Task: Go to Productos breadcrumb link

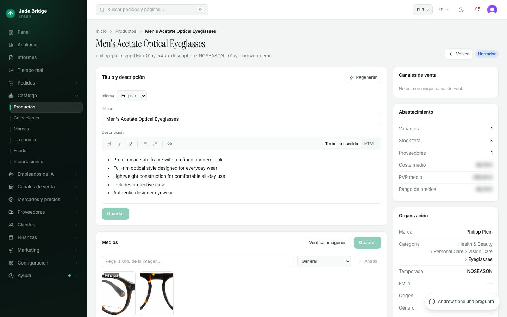Action: (x=126, y=31)
